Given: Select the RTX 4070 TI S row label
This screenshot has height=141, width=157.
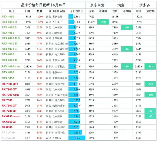Looking at the screenshot, I should (11, 38).
